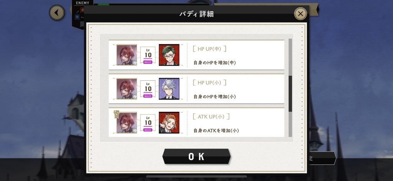Confirm with the OK button
Image resolution: width=393 pixels, height=181 pixels.
[x=196, y=157]
